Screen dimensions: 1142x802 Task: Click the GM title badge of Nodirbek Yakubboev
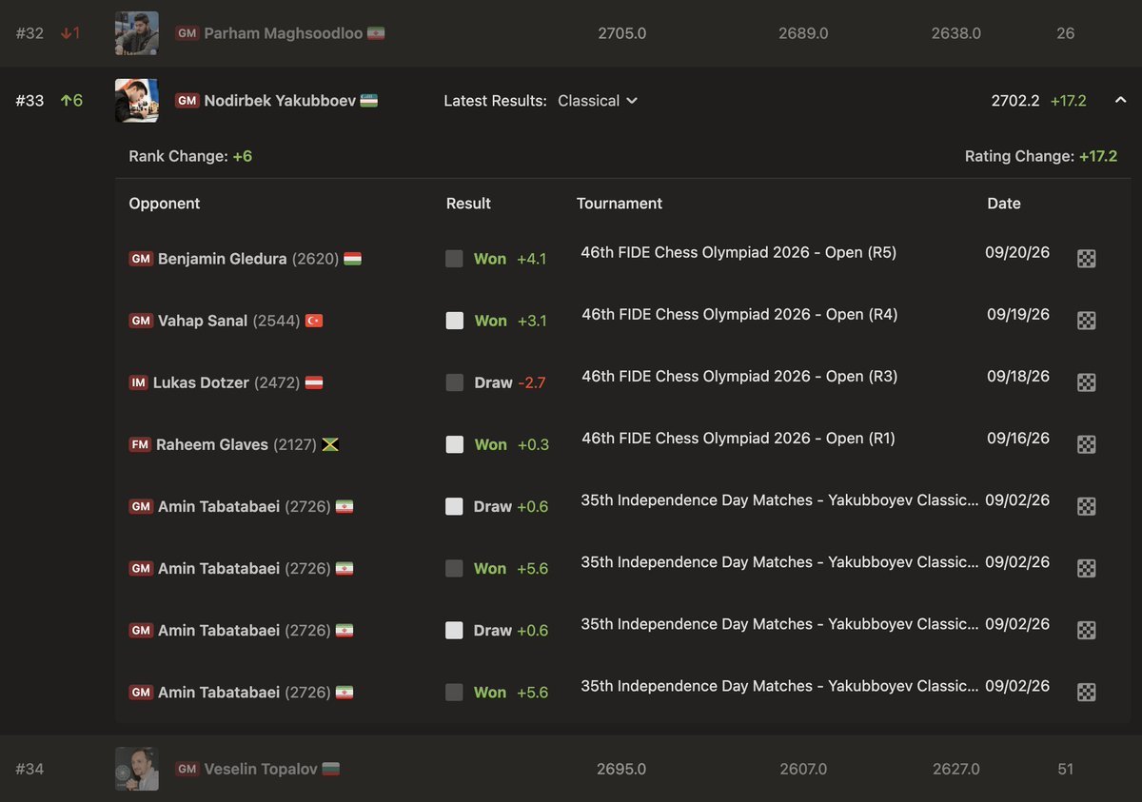pyautogui.click(x=187, y=101)
